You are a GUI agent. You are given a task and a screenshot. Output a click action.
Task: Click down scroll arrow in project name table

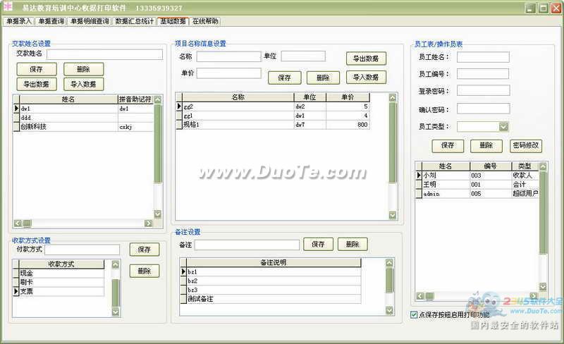(x=393, y=215)
